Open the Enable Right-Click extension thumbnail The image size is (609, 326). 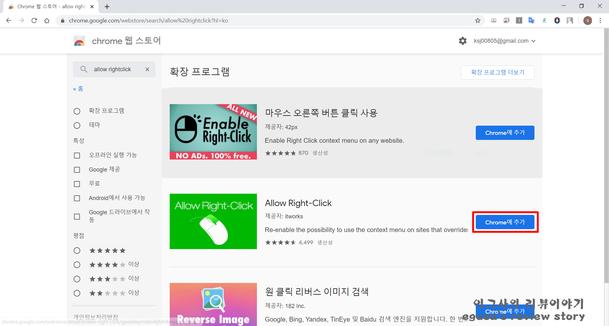click(x=213, y=132)
